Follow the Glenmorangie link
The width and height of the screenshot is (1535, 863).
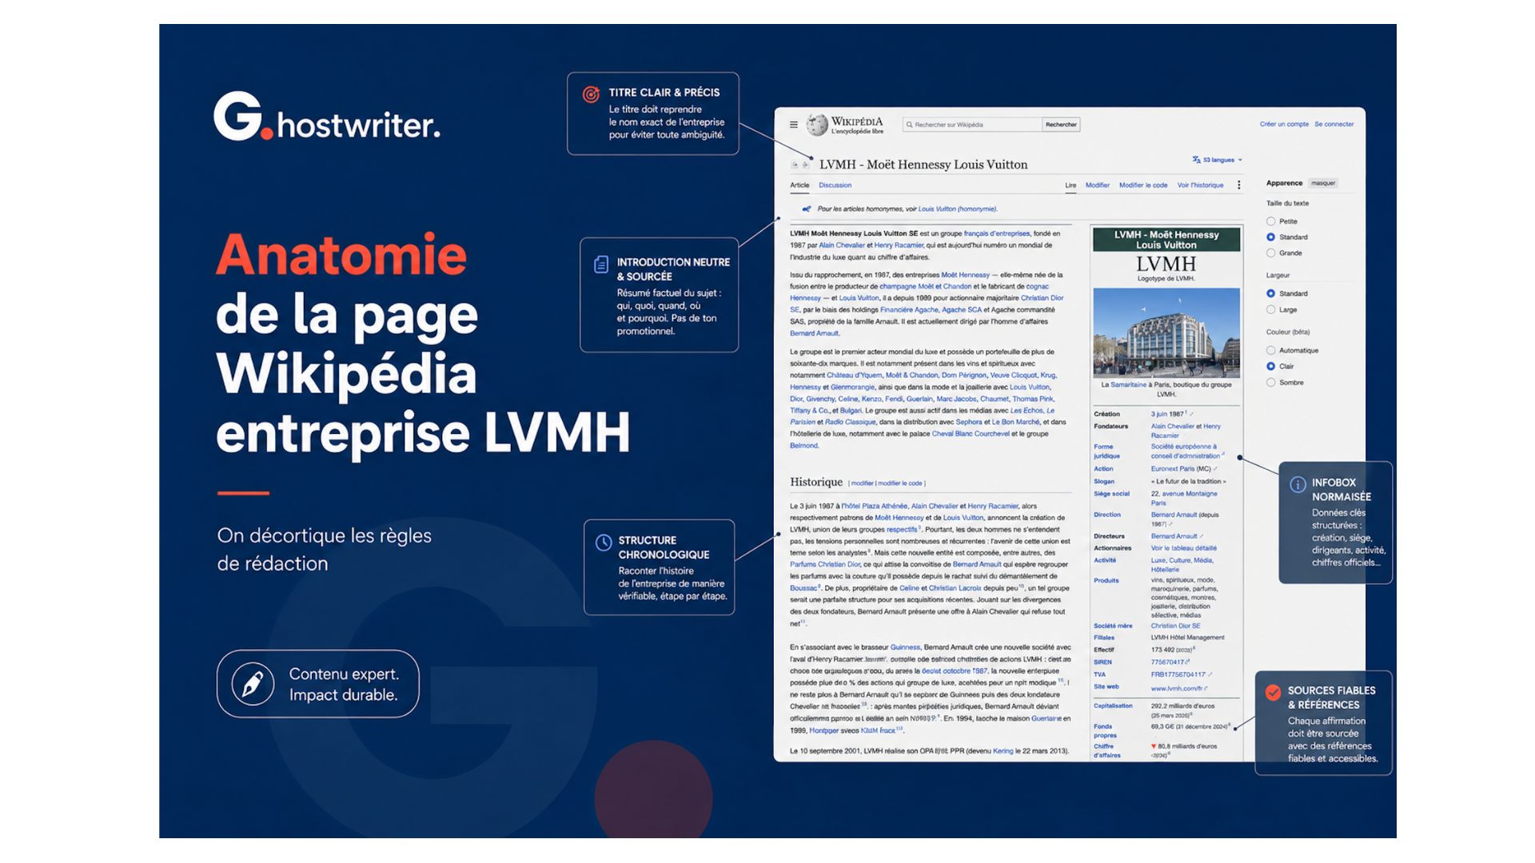pyautogui.click(x=852, y=388)
